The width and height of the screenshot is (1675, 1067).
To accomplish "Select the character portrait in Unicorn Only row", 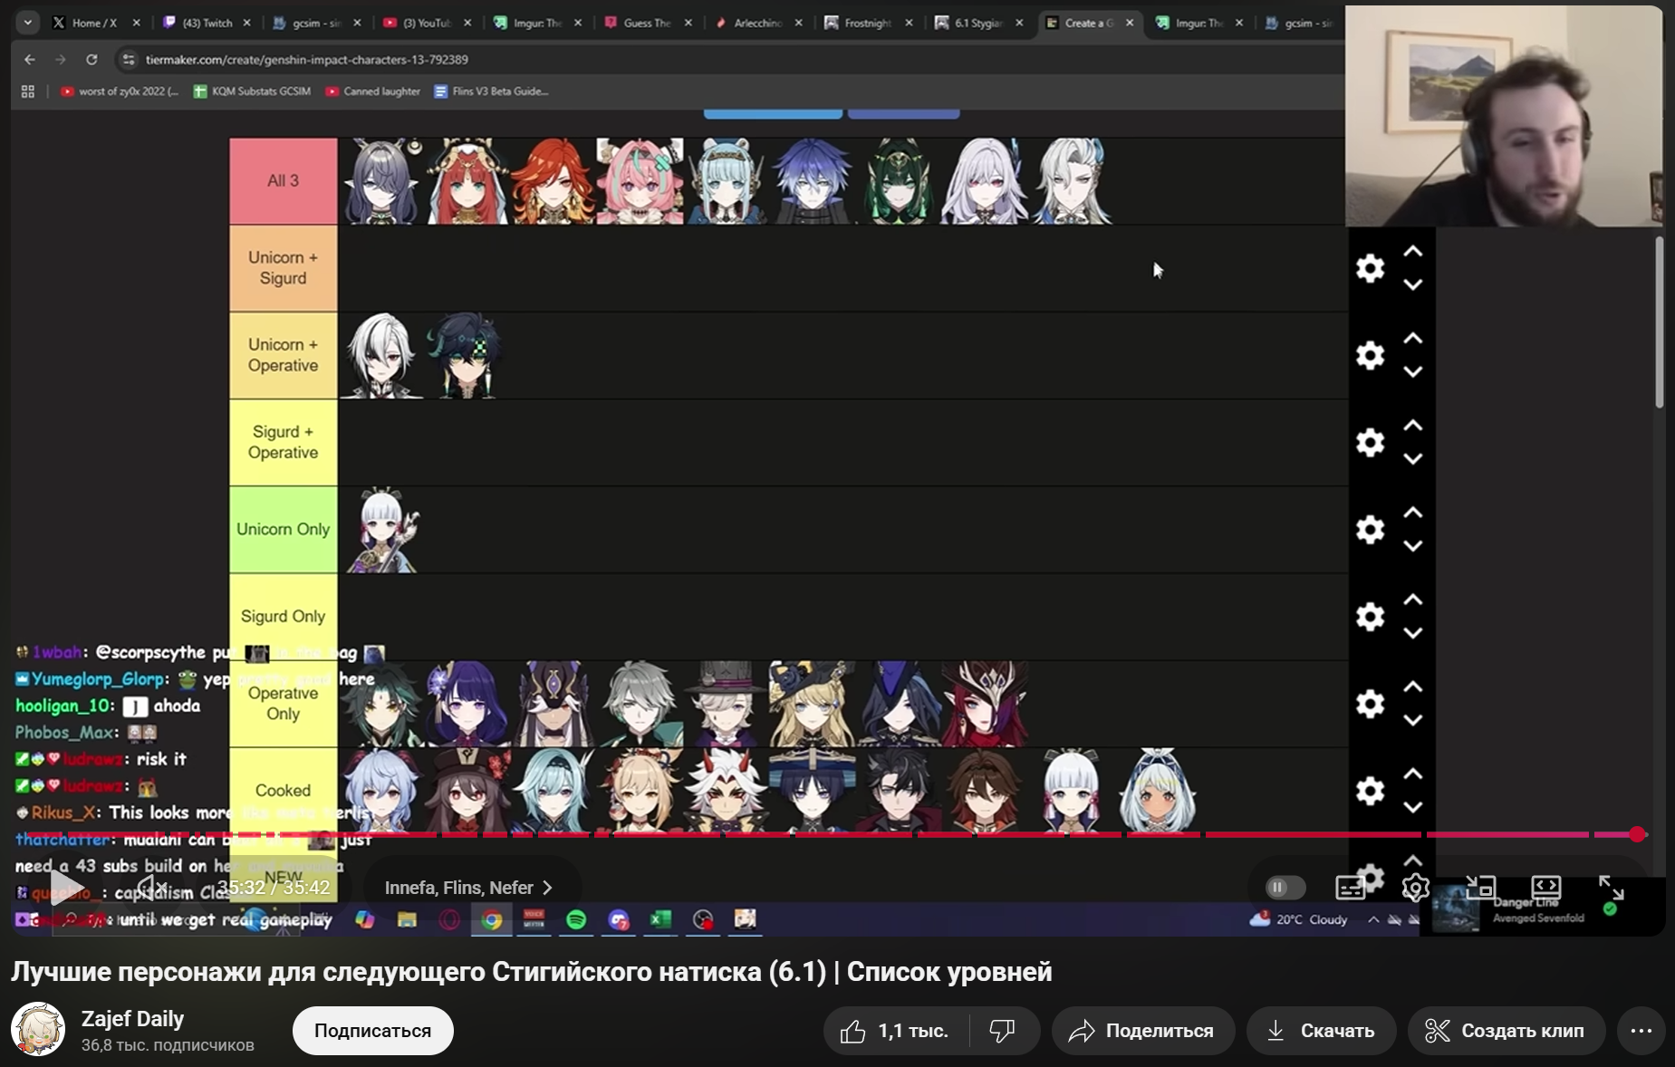I will coord(382,530).
